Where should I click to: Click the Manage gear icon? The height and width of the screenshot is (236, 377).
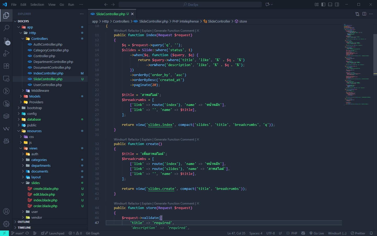click(x=6, y=224)
